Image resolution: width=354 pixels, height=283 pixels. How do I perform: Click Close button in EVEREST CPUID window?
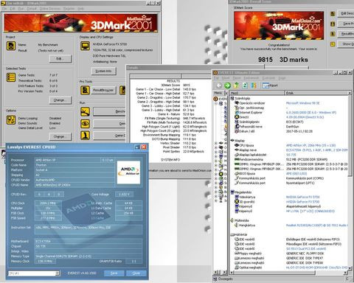(x=136, y=273)
